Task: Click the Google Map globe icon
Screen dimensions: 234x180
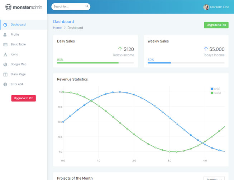Action: click(x=5, y=65)
